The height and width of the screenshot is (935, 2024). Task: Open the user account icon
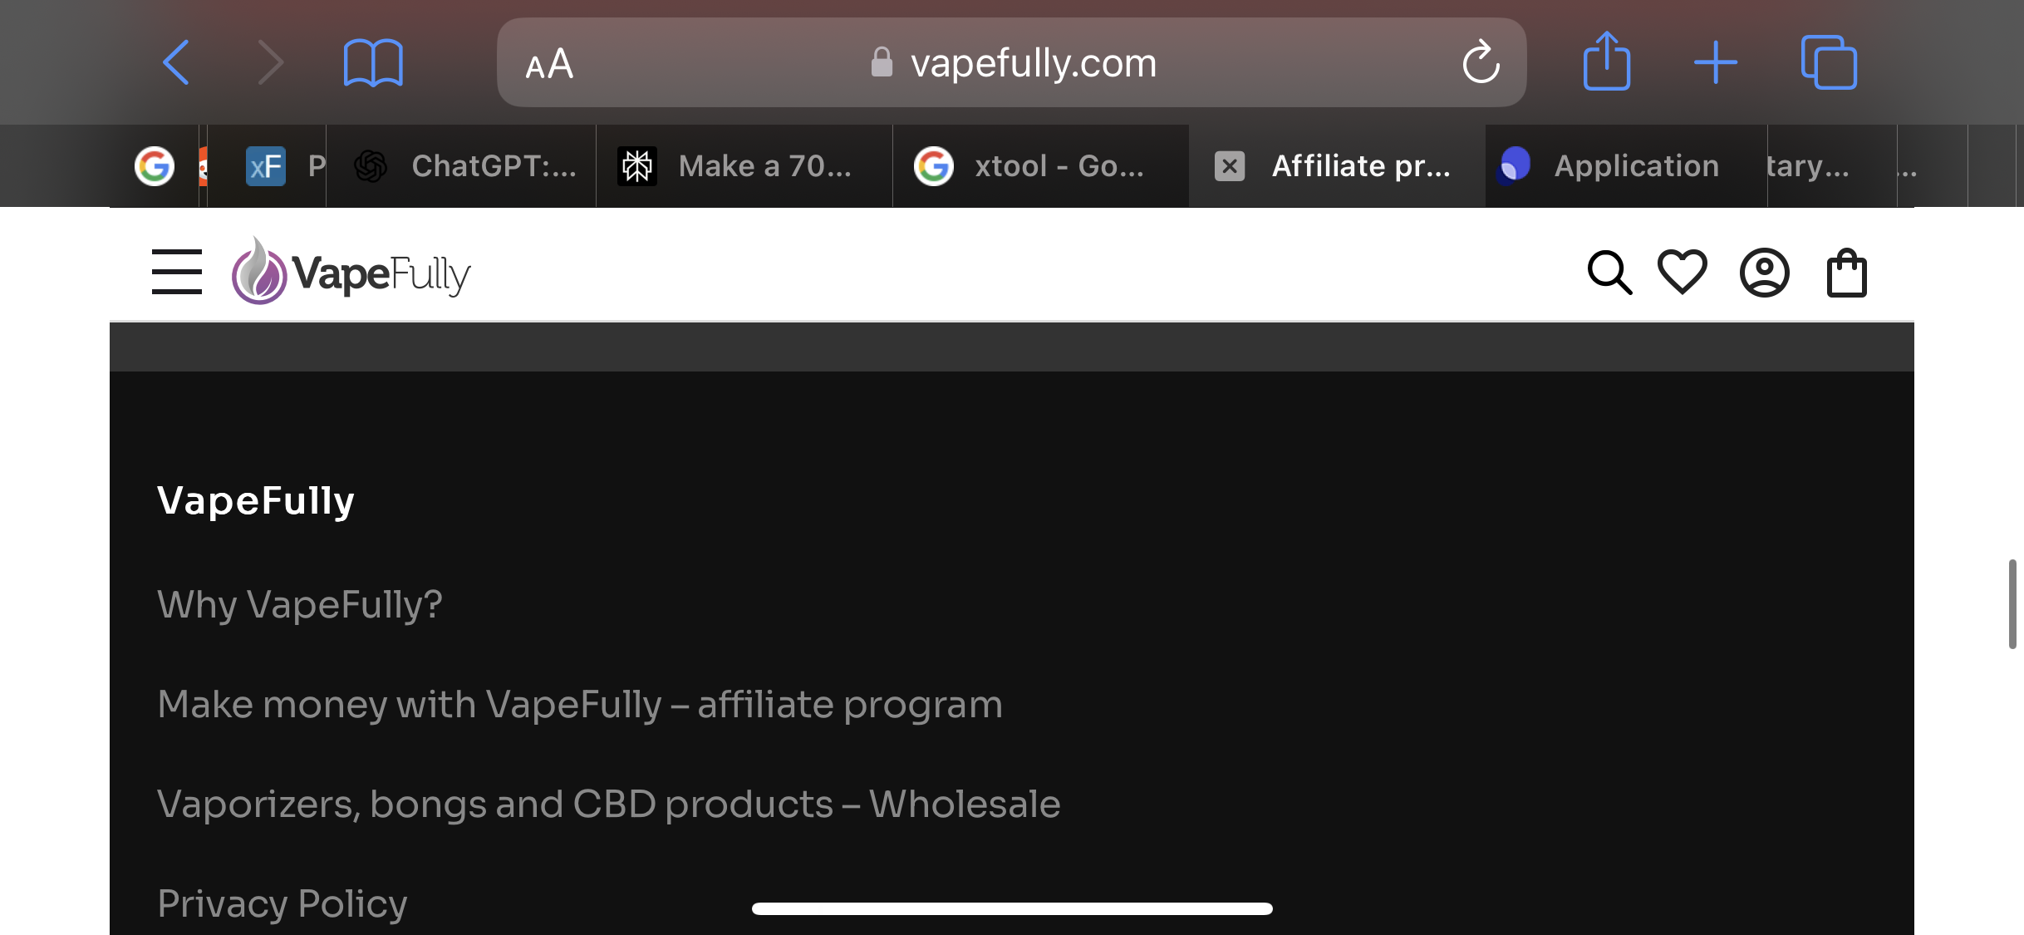(1765, 273)
